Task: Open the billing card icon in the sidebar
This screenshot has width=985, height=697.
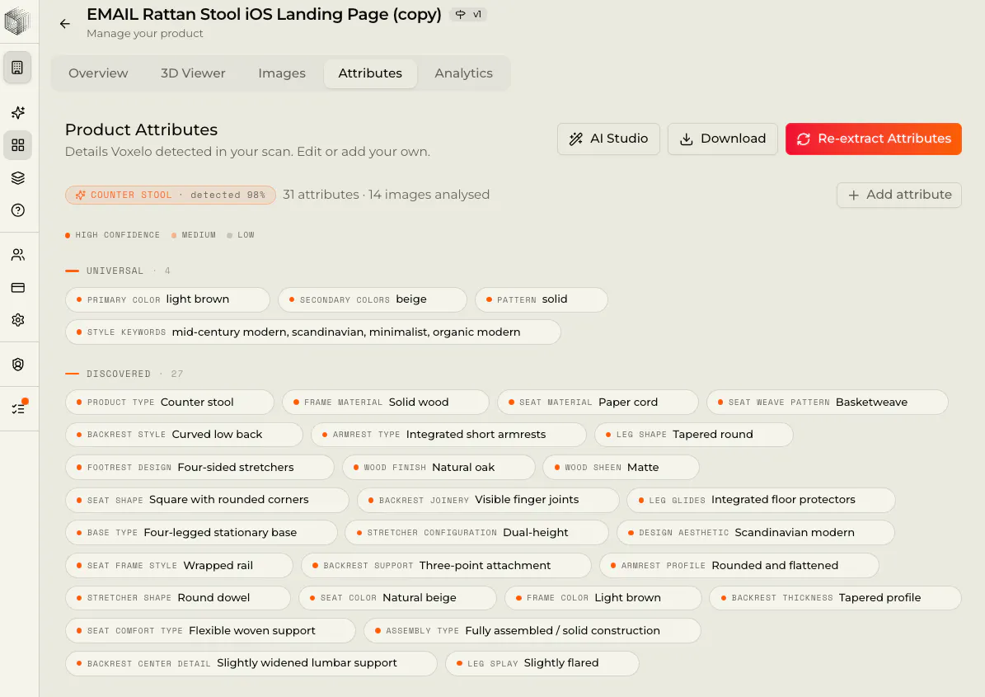Action: click(x=17, y=287)
